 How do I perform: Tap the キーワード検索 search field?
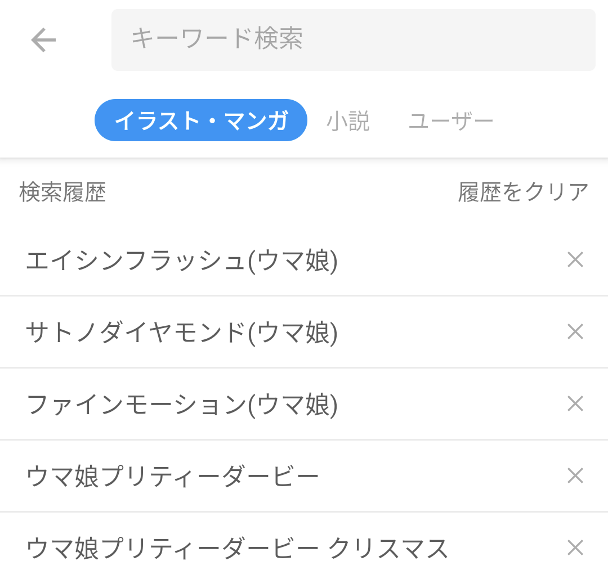point(353,39)
